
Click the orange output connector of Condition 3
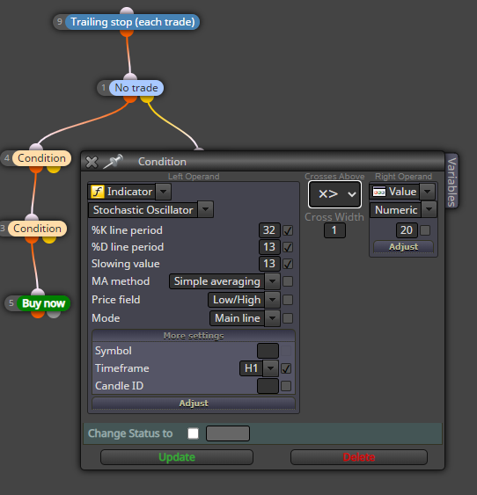[x=32, y=240]
